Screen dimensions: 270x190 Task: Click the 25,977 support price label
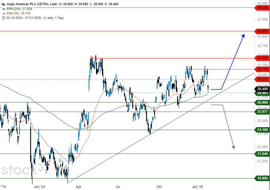(262, 112)
